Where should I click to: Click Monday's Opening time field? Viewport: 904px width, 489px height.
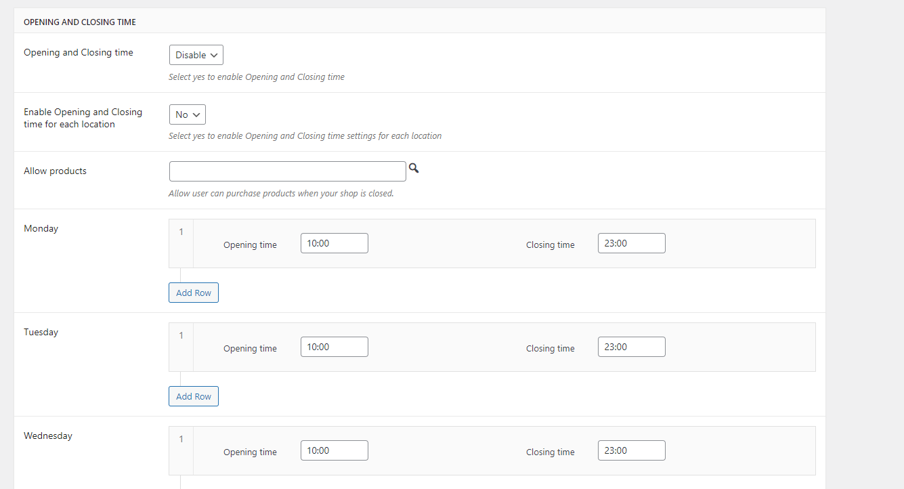tap(334, 243)
